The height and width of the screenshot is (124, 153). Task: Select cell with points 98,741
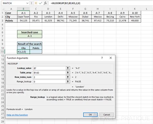point(60,20)
